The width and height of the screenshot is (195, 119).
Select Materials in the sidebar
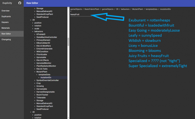click(x=6, y=28)
